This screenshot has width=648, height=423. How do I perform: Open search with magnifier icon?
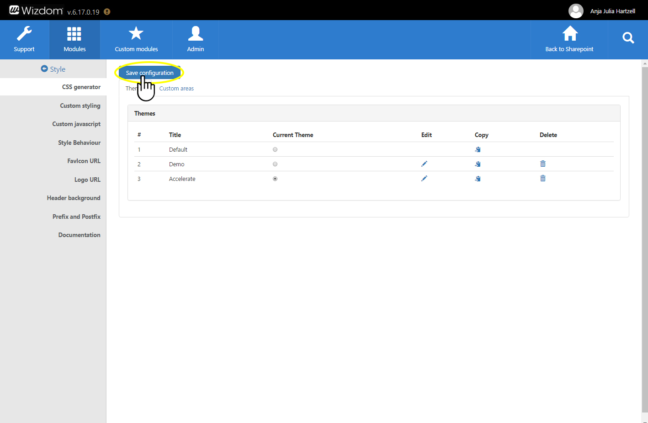(628, 38)
